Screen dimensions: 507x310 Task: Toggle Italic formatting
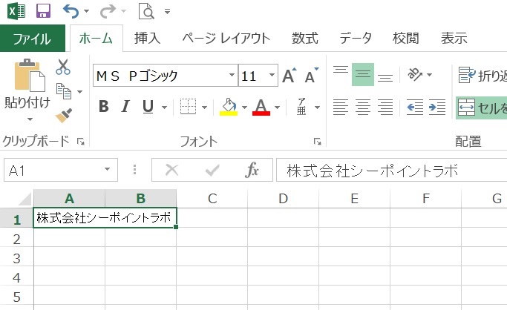[x=125, y=107]
